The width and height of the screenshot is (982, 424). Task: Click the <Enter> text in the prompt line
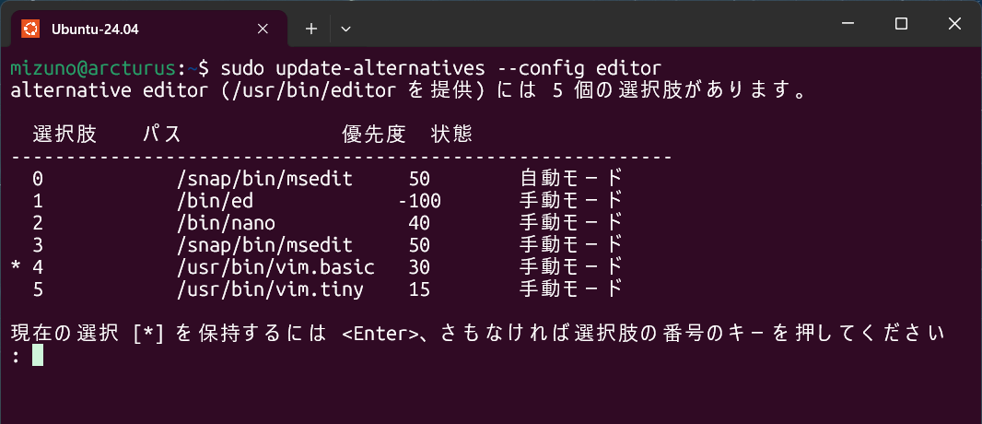(380, 333)
